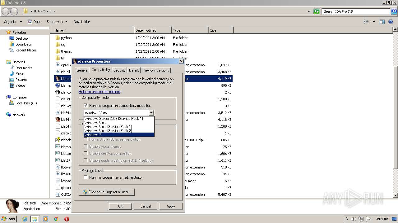
Task: Open the Music library
Action: click(x=20, y=74)
